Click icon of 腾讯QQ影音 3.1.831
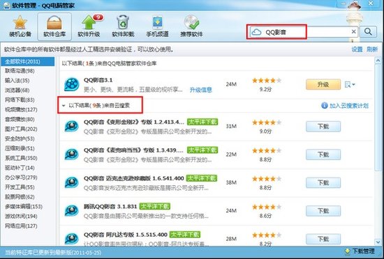 (71, 210)
